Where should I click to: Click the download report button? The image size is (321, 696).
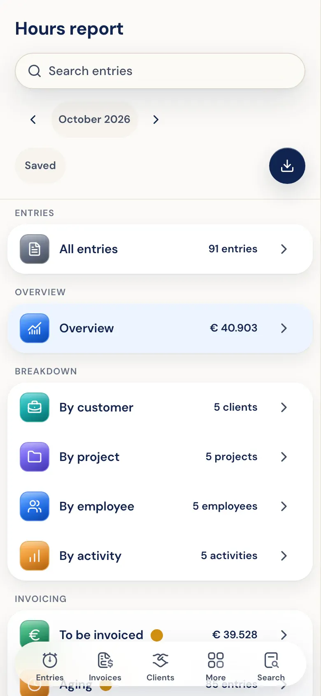[287, 166]
